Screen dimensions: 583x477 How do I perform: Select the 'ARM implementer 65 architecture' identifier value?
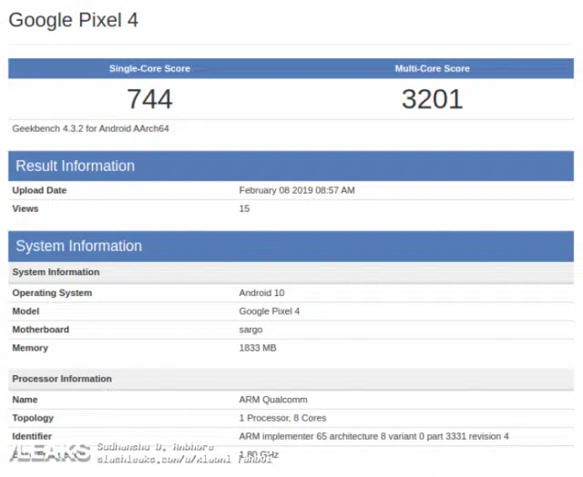[373, 436]
